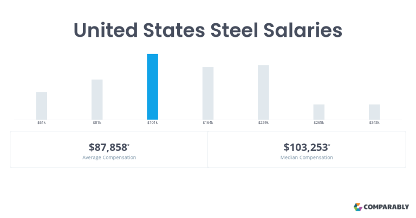Click the $265k salary bar
416x218 pixels.
click(319, 112)
